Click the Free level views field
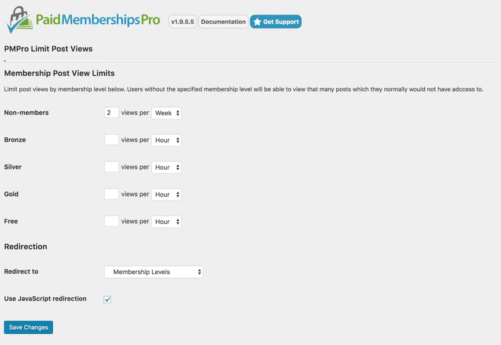 [x=111, y=221]
